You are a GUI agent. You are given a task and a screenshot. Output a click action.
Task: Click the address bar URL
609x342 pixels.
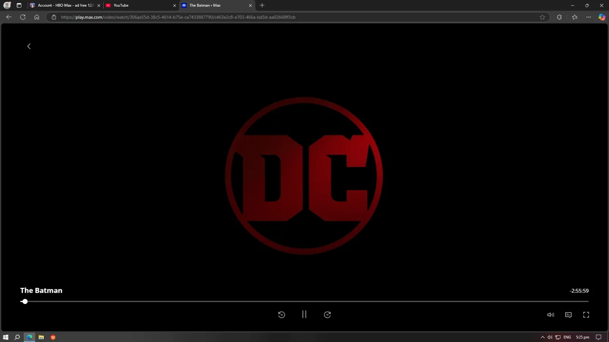click(x=178, y=17)
